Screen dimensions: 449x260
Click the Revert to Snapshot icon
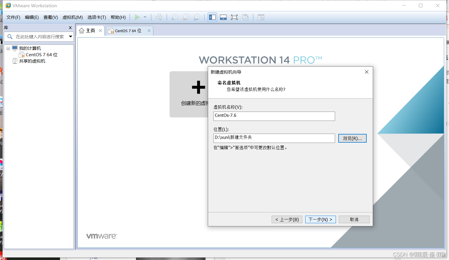click(x=186, y=17)
